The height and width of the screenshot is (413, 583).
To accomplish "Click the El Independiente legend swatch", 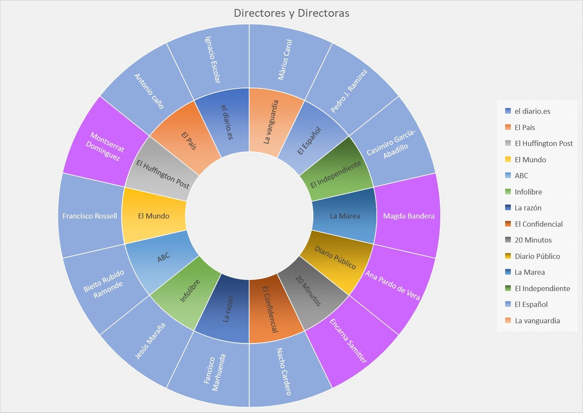I will (x=508, y=288).
